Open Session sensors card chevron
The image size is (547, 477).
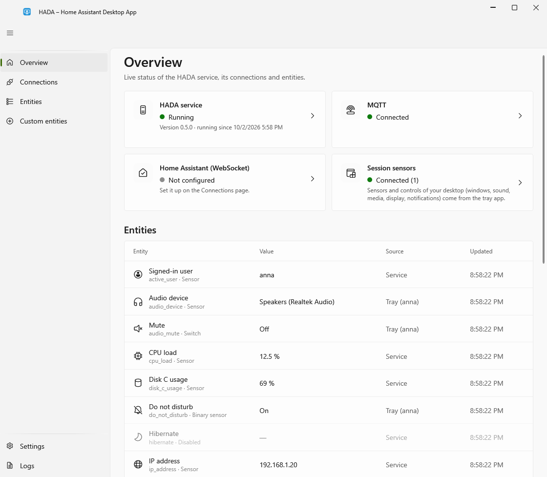(520, 183)
